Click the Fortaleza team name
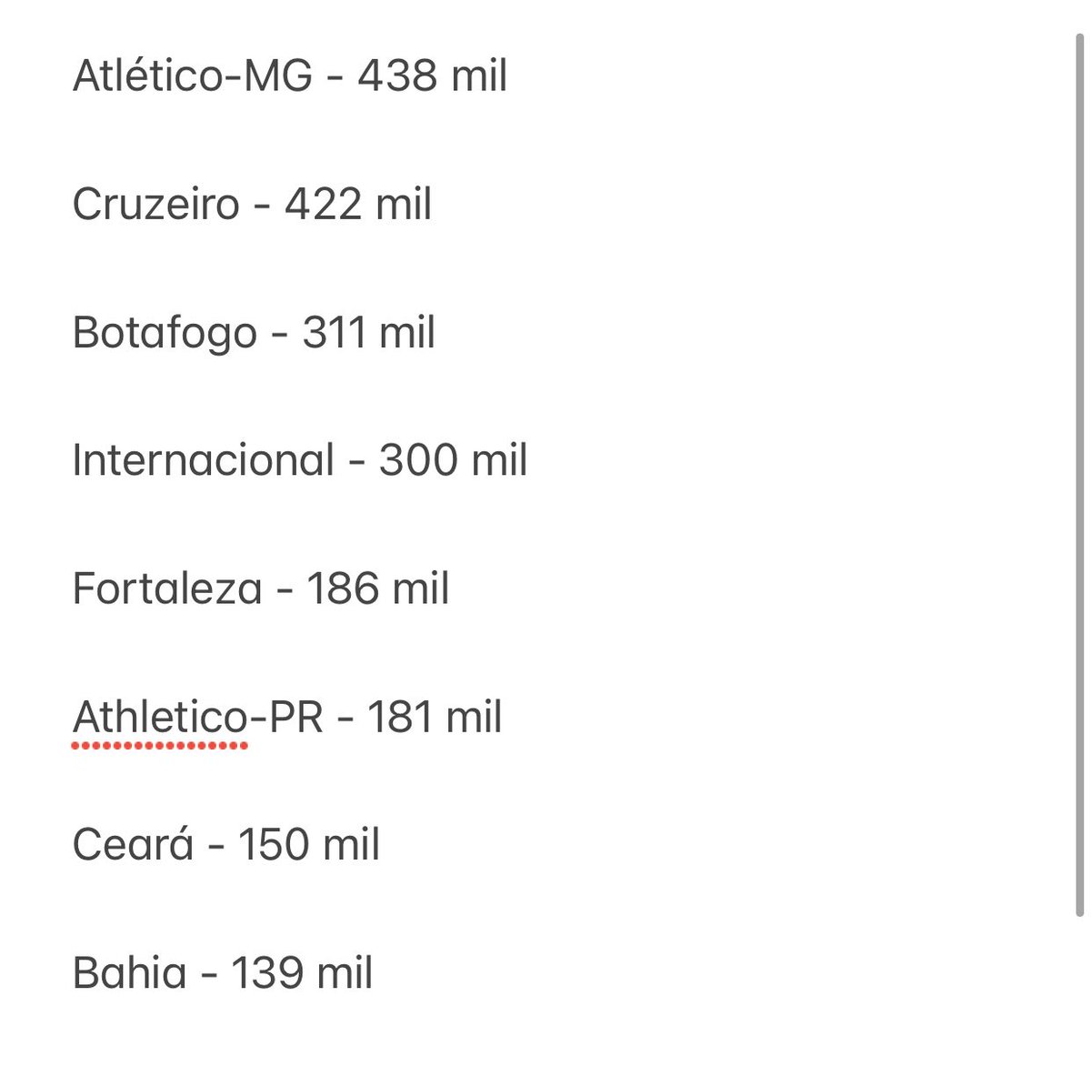1091x1076 pixels. tap(167, 588)
